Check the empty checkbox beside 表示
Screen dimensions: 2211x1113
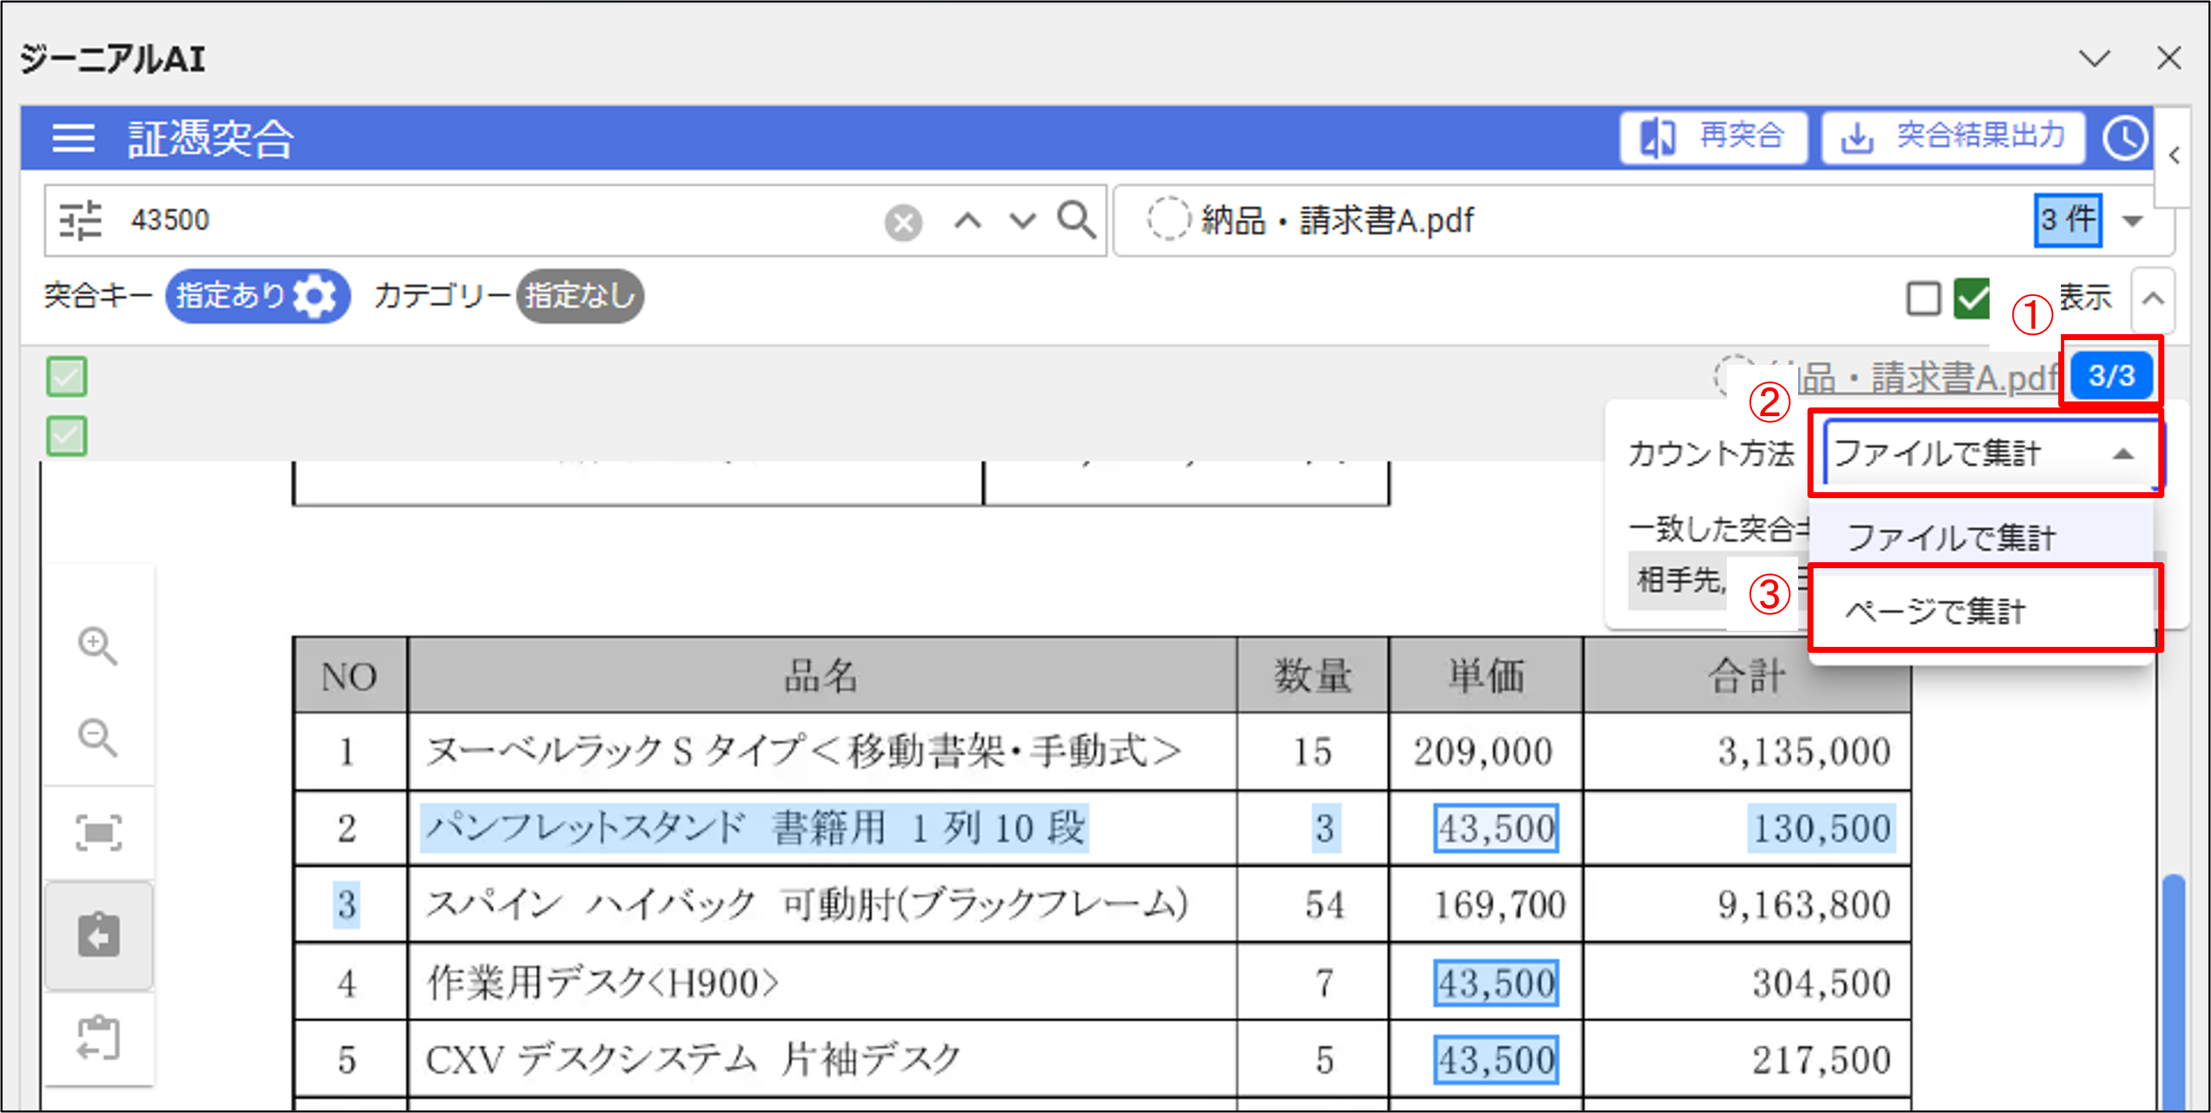1923,299
